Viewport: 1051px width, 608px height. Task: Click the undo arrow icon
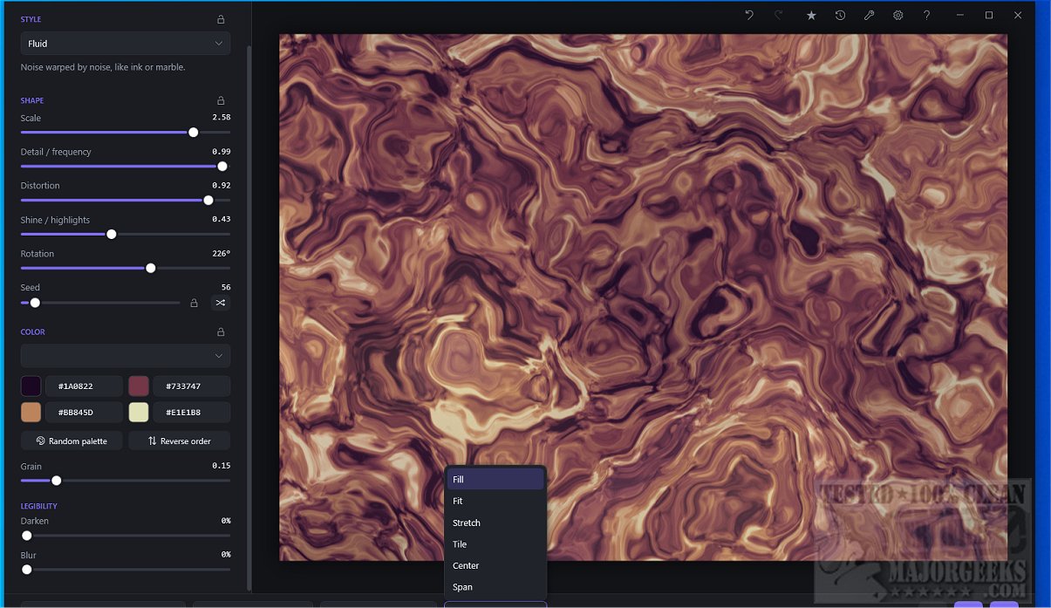(x=749, y=15)
